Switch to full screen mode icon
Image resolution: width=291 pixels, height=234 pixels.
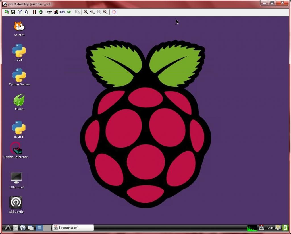114,12
